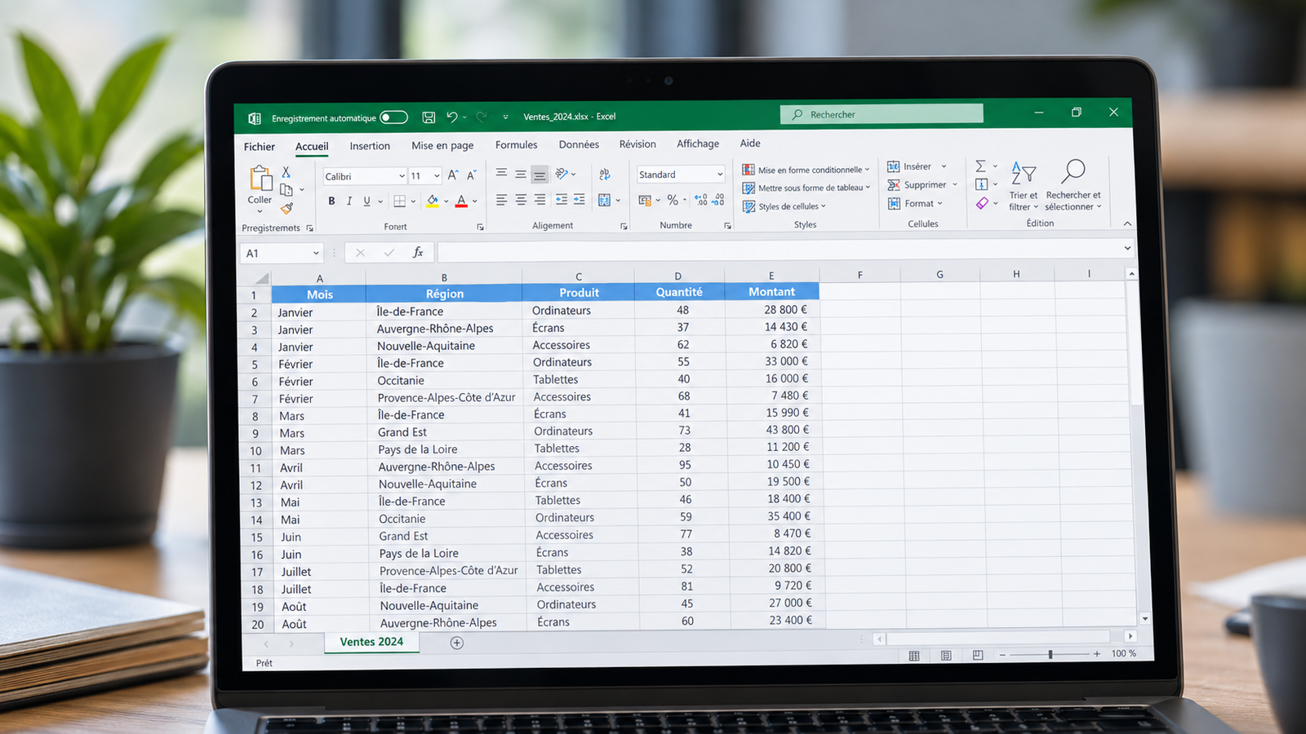Increase font size with the larger A icon
The width and height of the screenshot is (1306, 734).
(x=453, y=175)
